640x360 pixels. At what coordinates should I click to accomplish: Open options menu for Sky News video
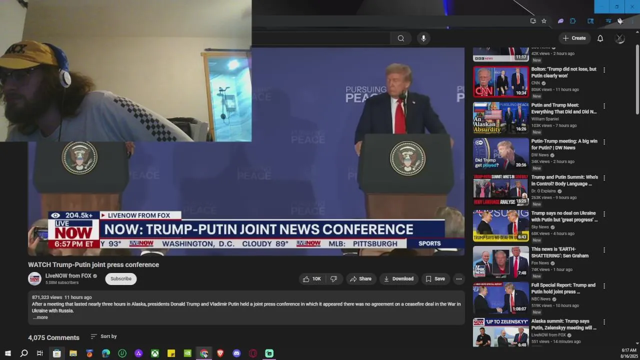coord(604,214)
